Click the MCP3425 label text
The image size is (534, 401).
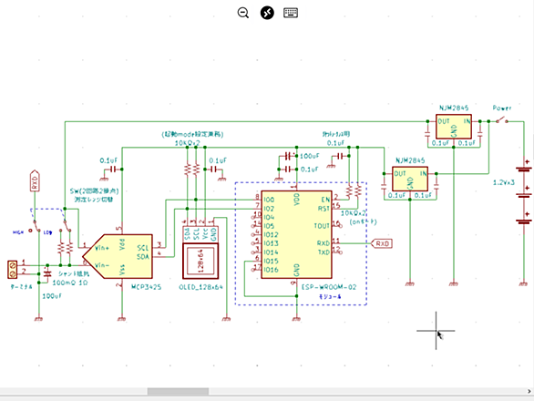[147, 287]
